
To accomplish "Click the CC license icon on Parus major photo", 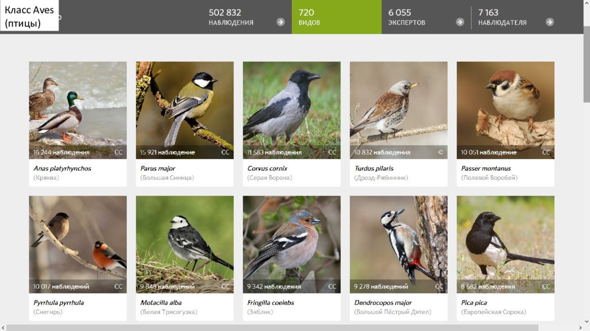I will 225,152.
